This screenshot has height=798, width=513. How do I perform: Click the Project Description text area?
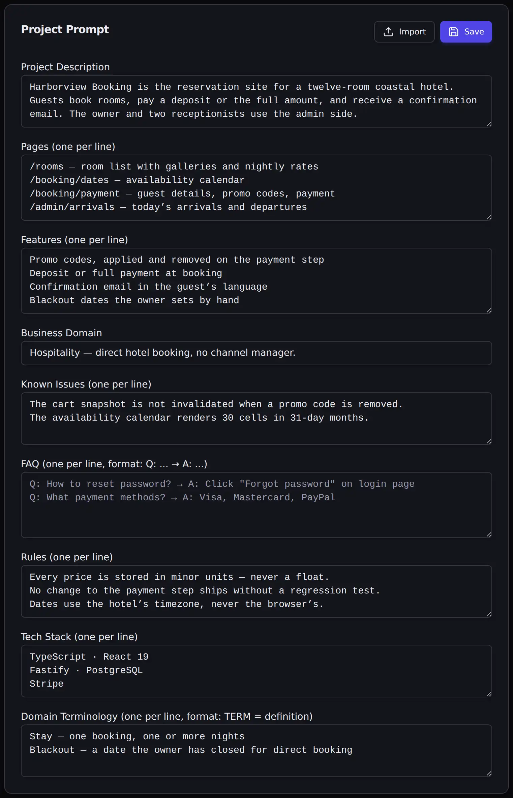pyautogui.click(x=256, y=101)
